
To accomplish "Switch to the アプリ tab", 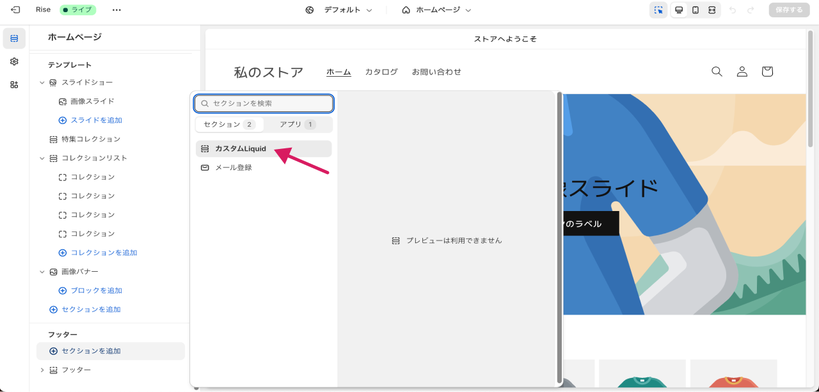I will pyautogui.click(x=298, y=124).
